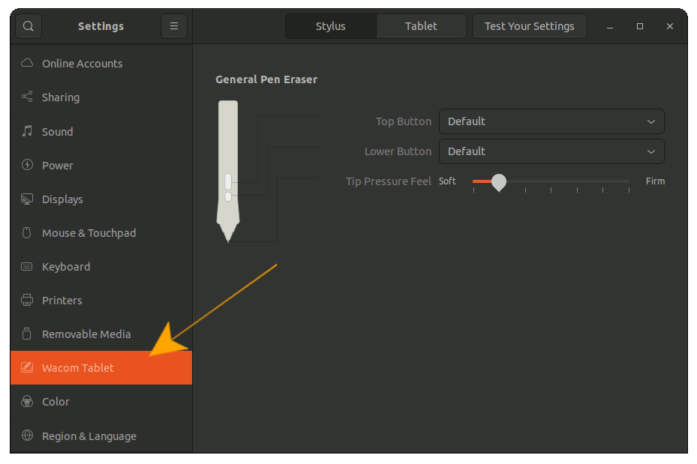Select the Online Accounts cloud icon

(27, 63)
